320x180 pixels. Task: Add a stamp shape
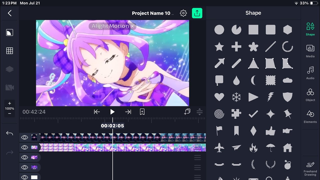tap(270, 80)
